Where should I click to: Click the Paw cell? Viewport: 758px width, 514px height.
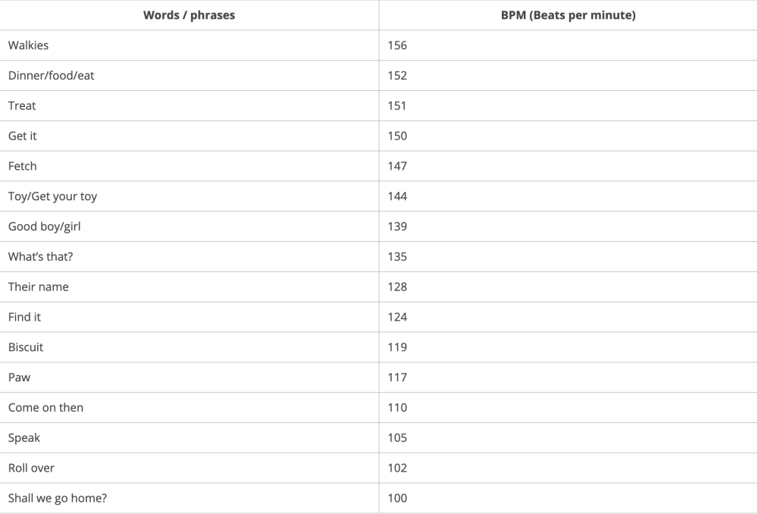[19, 378]
